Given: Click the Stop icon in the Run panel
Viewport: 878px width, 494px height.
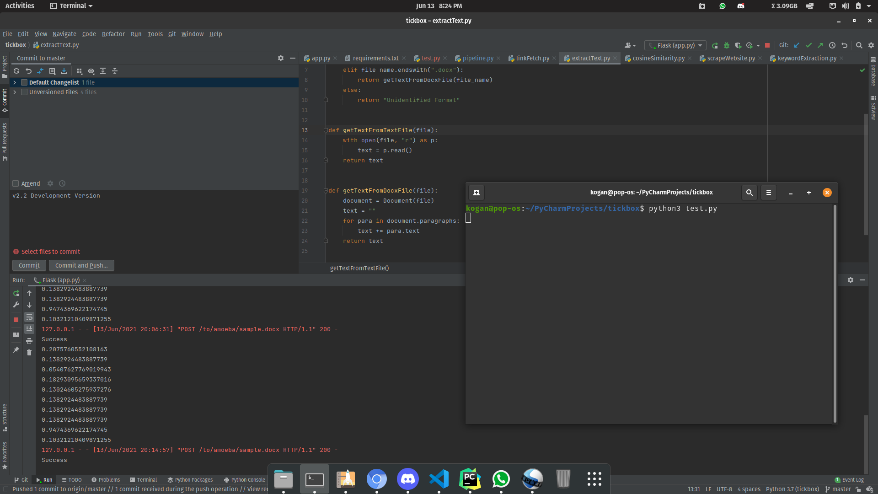Looking at the screenshot, I should 16,320.
